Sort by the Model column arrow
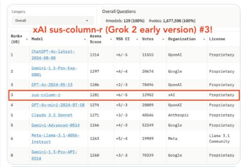Screen dimensions: 246x167 pyautogui.click(x=85, y=39)
